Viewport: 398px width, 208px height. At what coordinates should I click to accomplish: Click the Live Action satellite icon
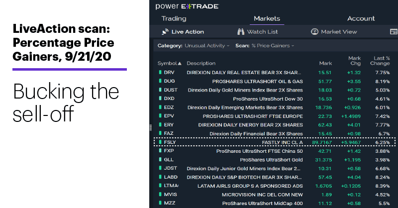(165, 32)
